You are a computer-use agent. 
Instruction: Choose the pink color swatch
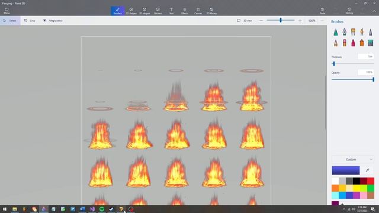click(364, 195)
